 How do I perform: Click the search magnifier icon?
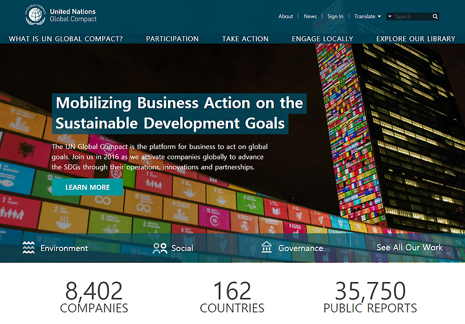click(x=435, y=17)
